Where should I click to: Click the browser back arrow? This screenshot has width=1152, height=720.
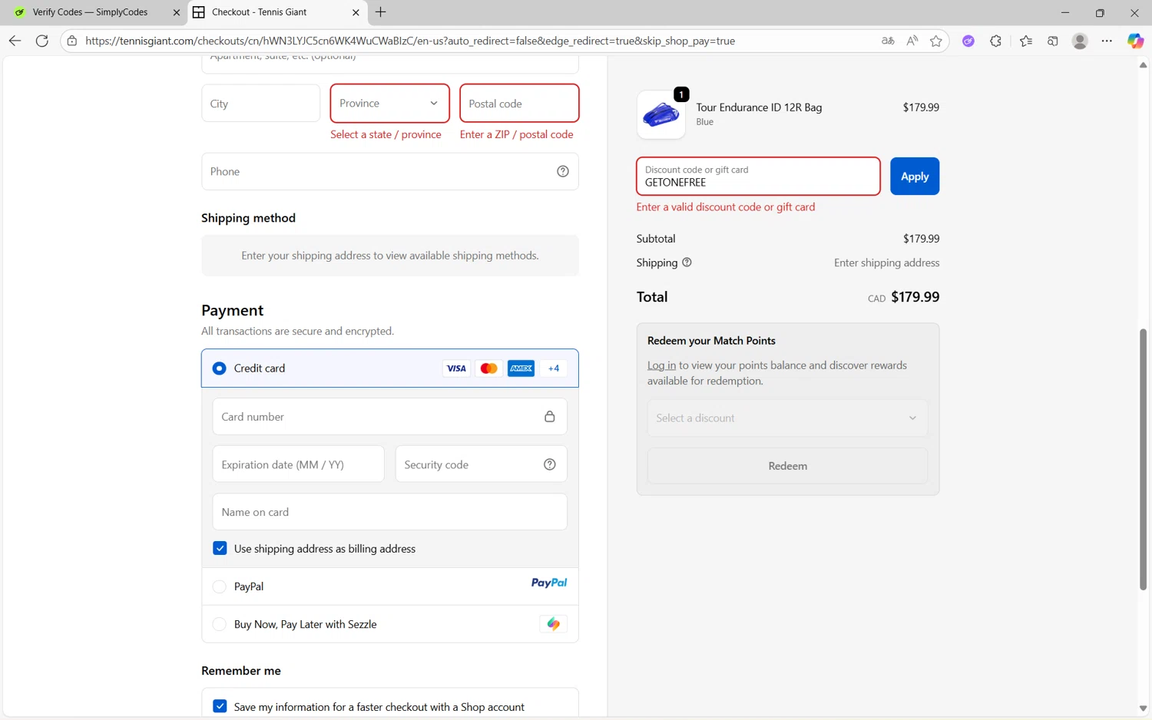pyautogui.click(x=15, y=41)
